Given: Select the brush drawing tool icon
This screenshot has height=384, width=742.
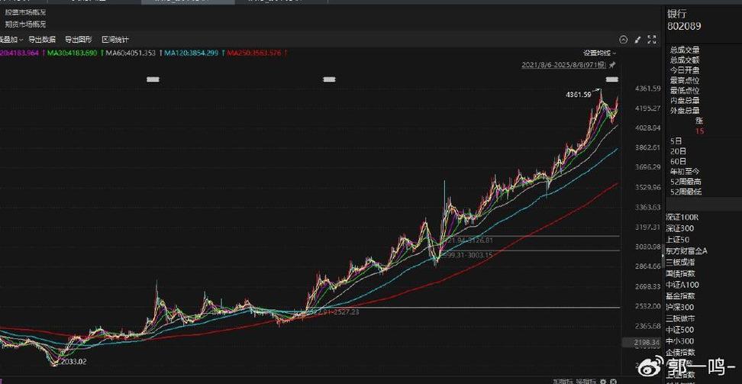Looking at the screenshot, I should click(637, 40).
